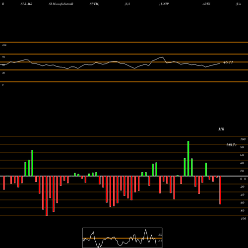The width and height of the screenshot is (248, 248).
Task: Click the "SI(TM)" header text
Action: pos(94,4)
